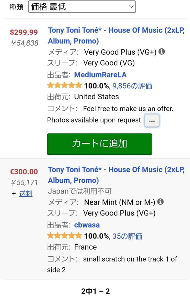Click the 2中1−2 results counter
This screenshot has width=190, height=298.
click(95, 291)
